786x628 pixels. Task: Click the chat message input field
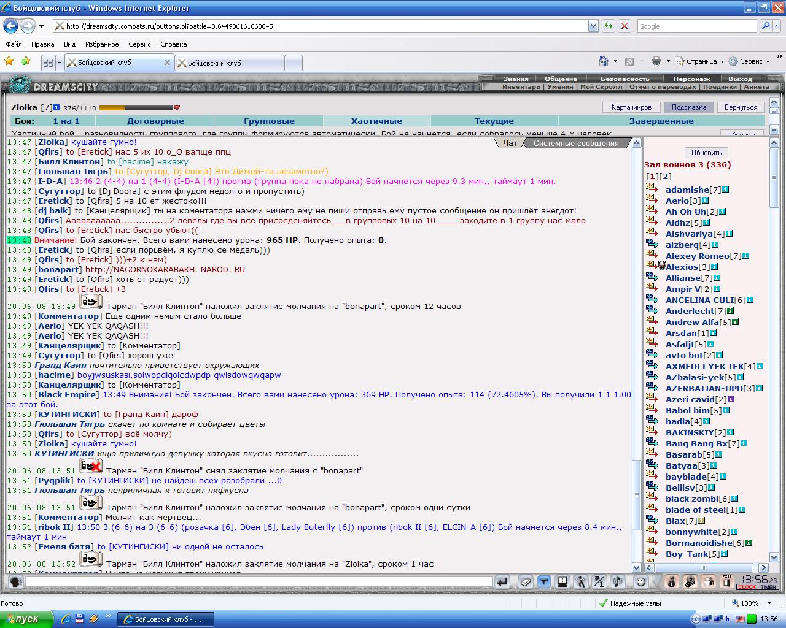pos(259,581)
